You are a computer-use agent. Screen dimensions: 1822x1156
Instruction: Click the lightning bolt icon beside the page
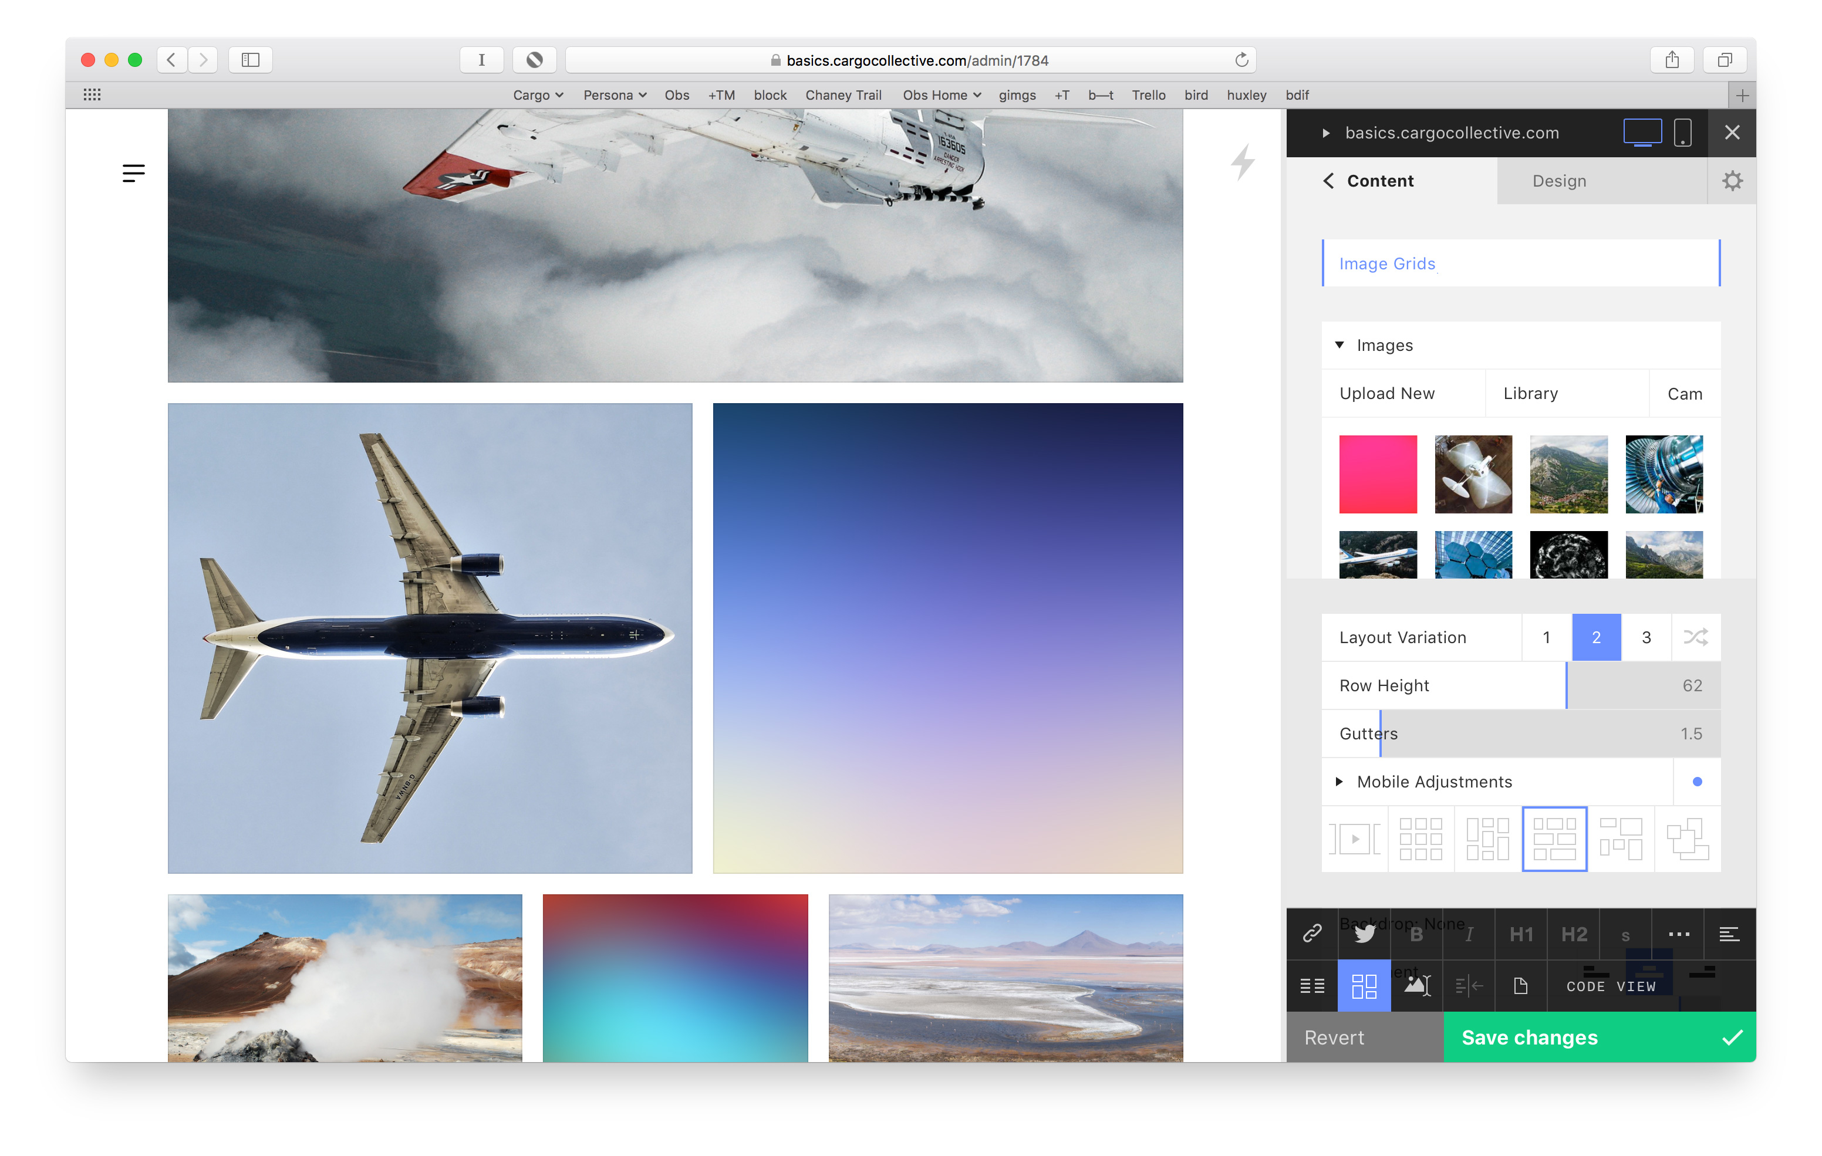(1243, 162)
